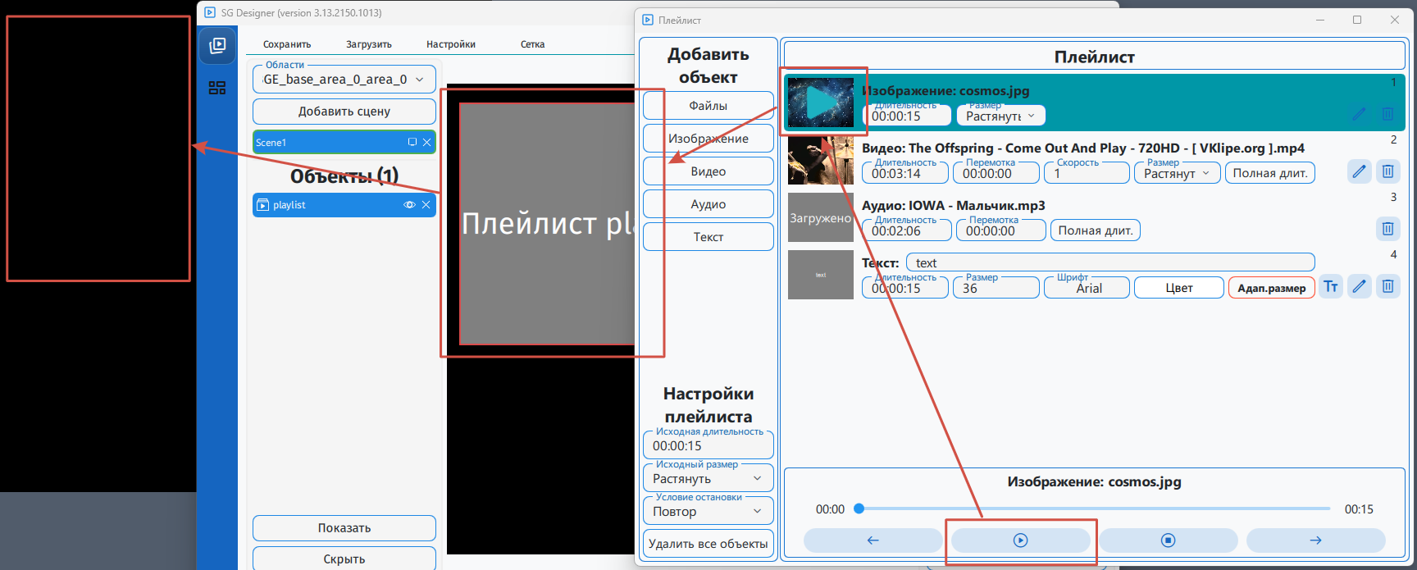The width and height of the screenshot is (1417, 570).
Task: Go to previous playlist item arrow
Action: (x=873, y=540)
